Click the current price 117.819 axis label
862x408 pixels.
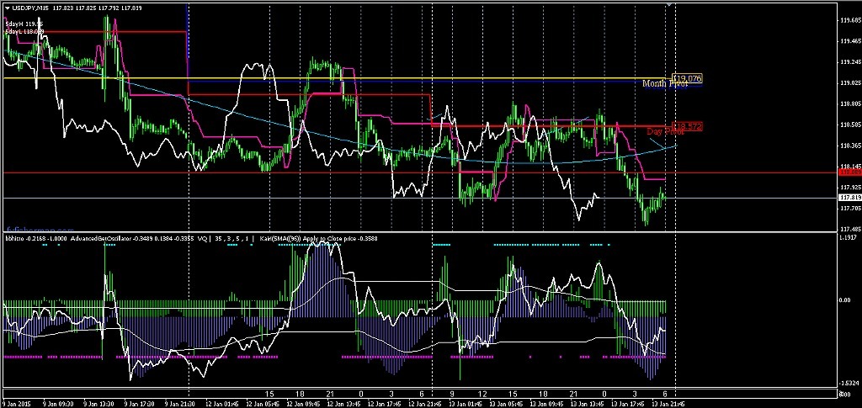[x=849, y=198]
